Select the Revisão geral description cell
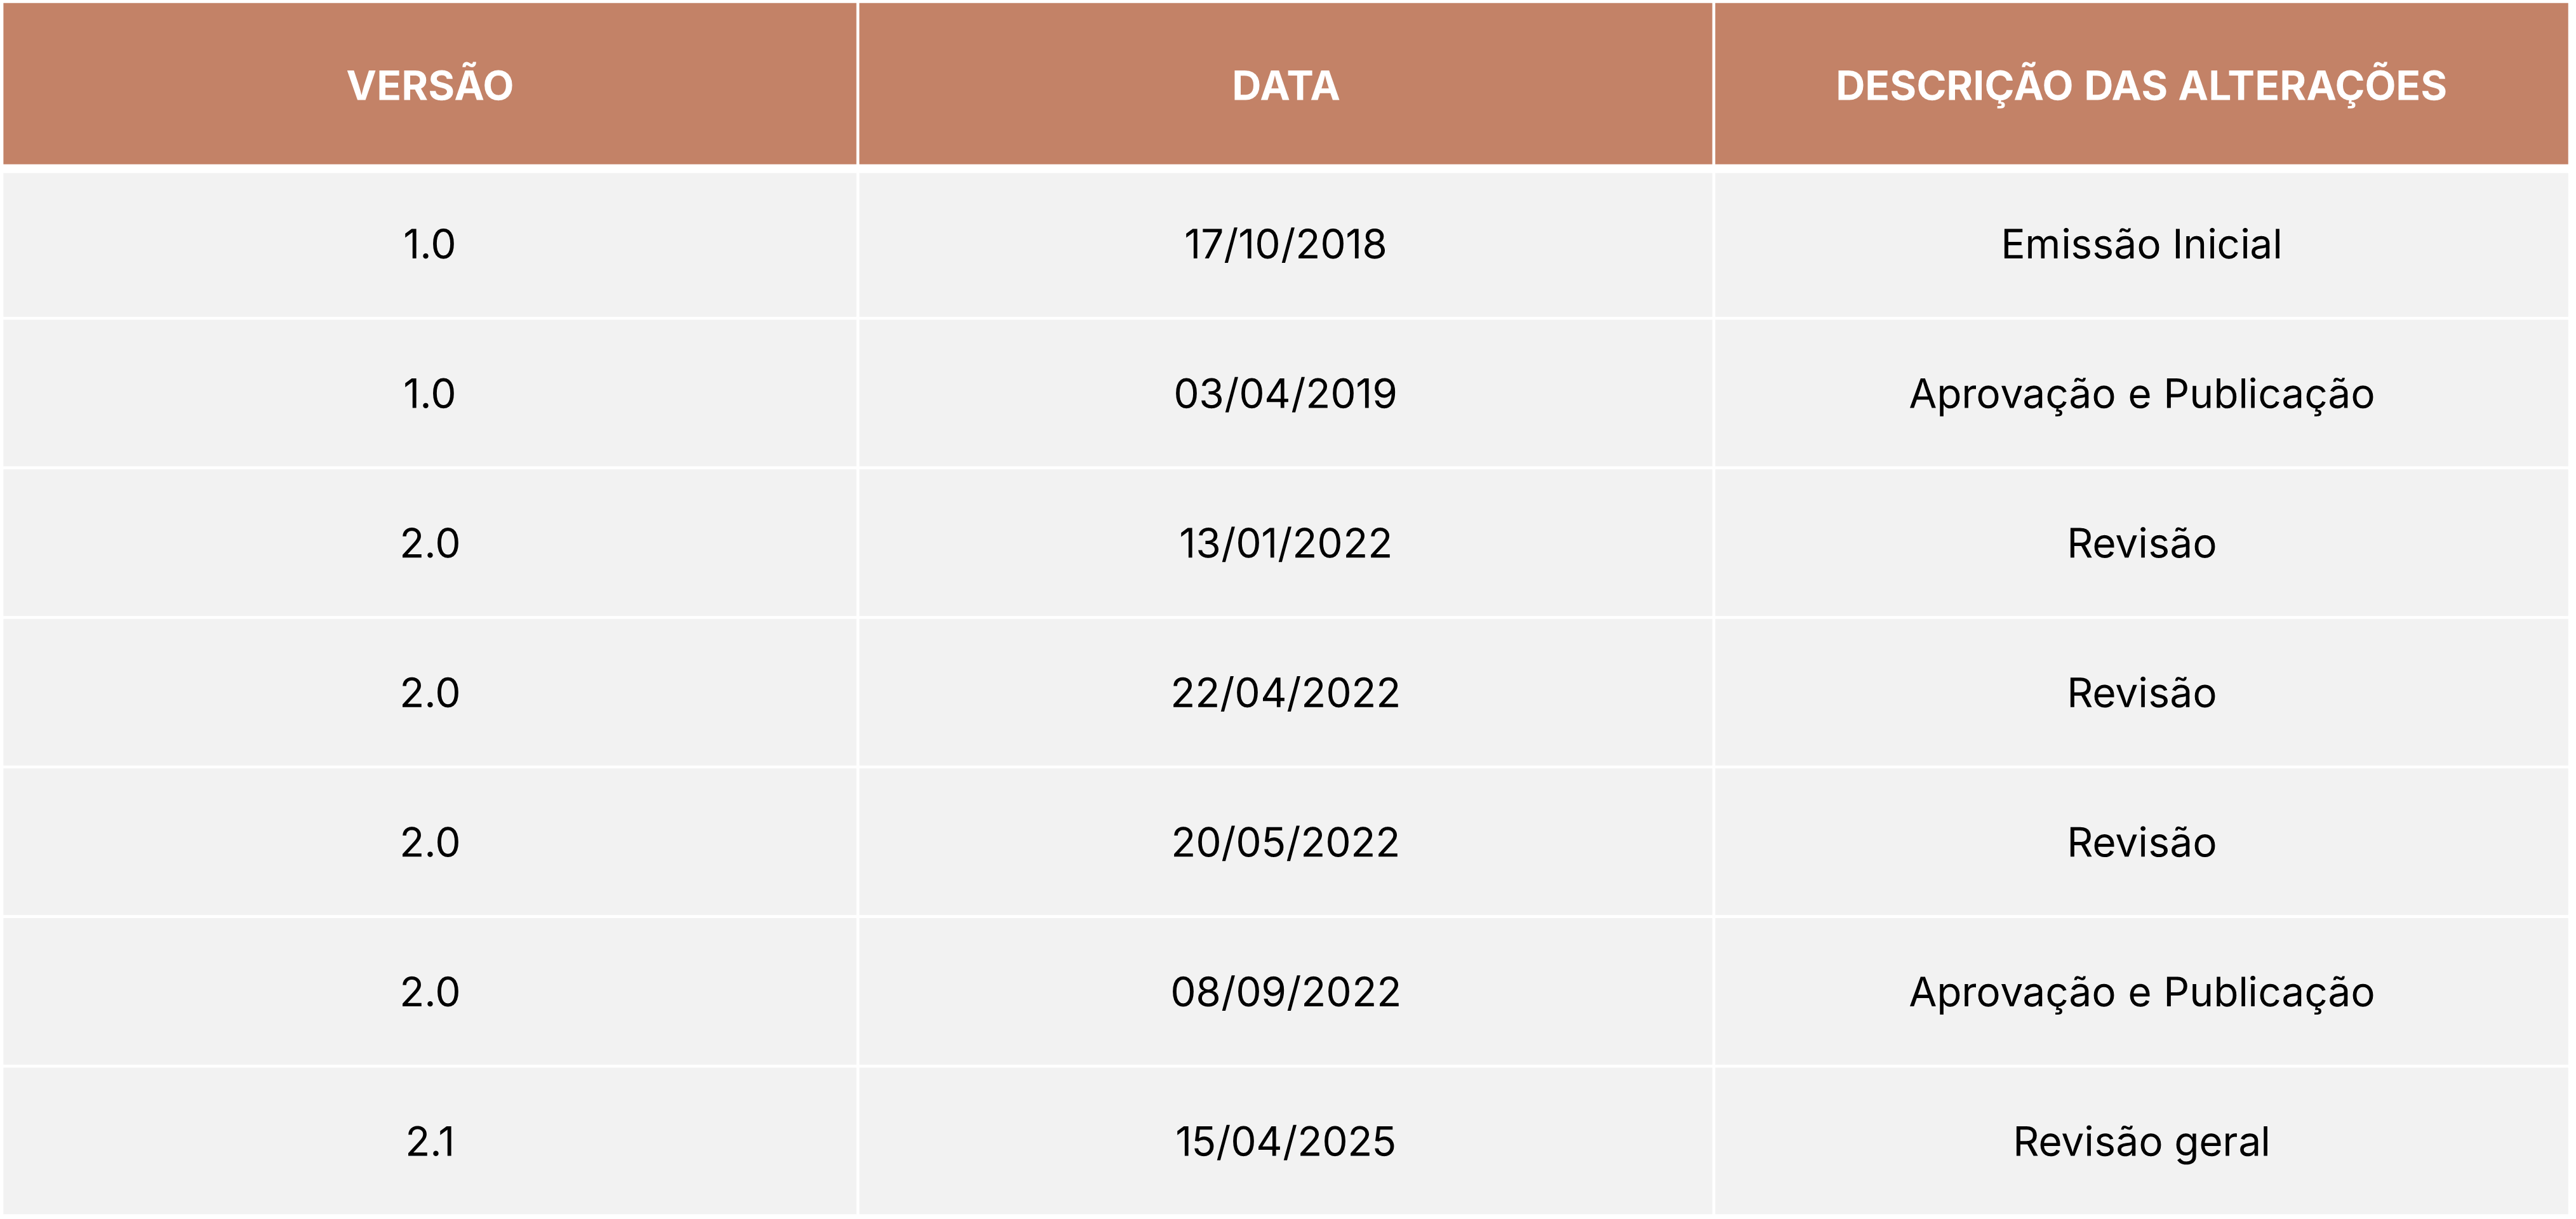2576x1219 pixels. click(2141, 1141)
